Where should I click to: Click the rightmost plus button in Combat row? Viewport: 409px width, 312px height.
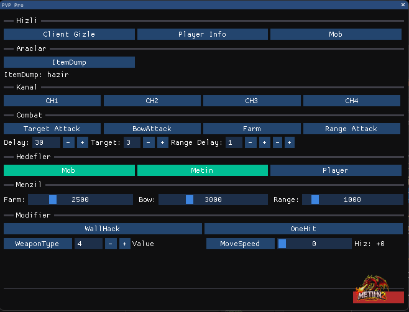290,142
